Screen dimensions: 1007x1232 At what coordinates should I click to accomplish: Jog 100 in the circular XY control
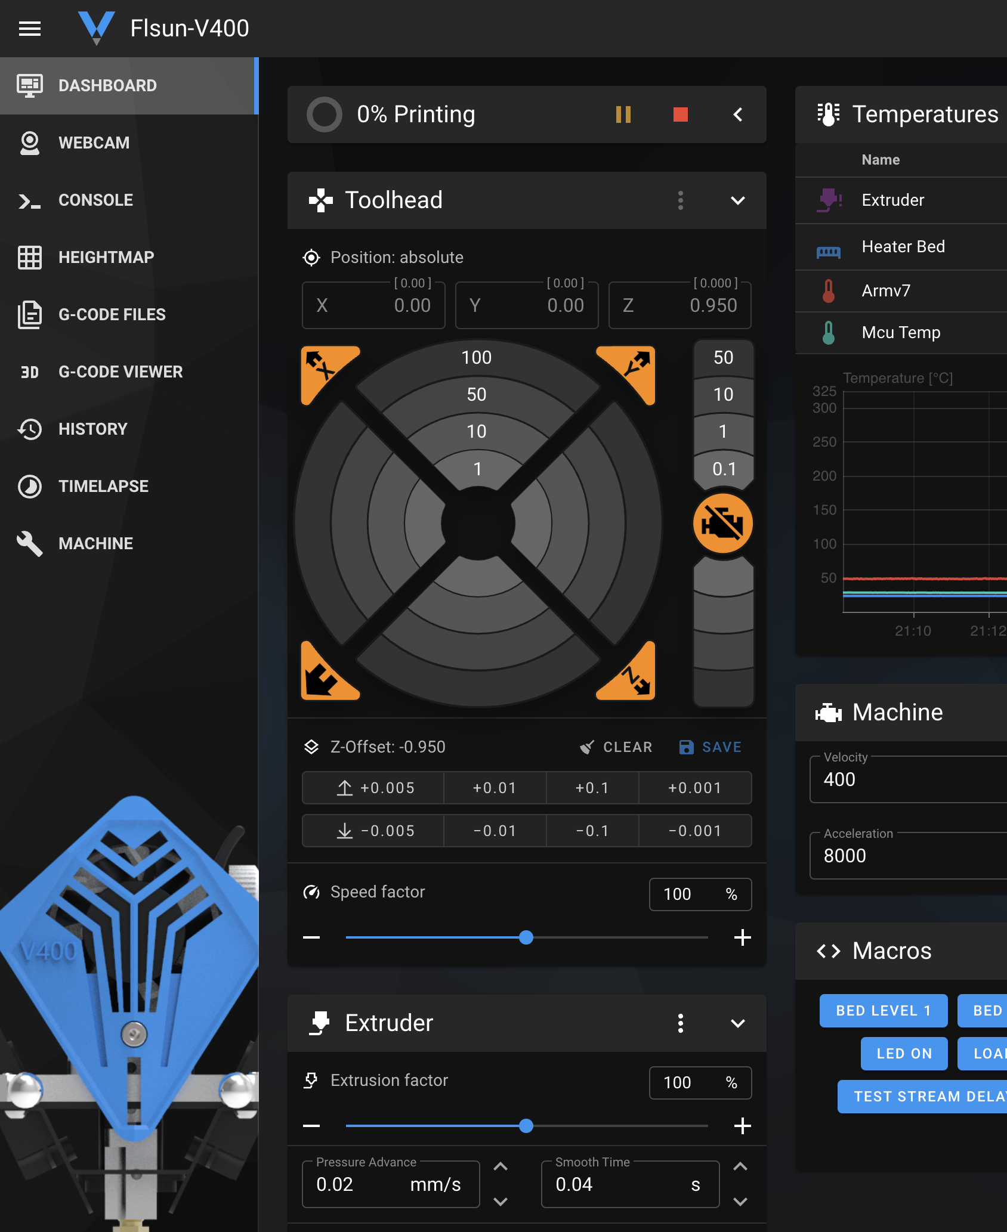pos(477,358)
